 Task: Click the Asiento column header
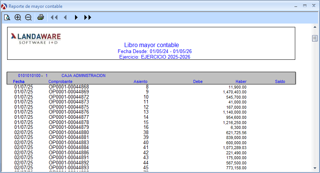(140, 81)
